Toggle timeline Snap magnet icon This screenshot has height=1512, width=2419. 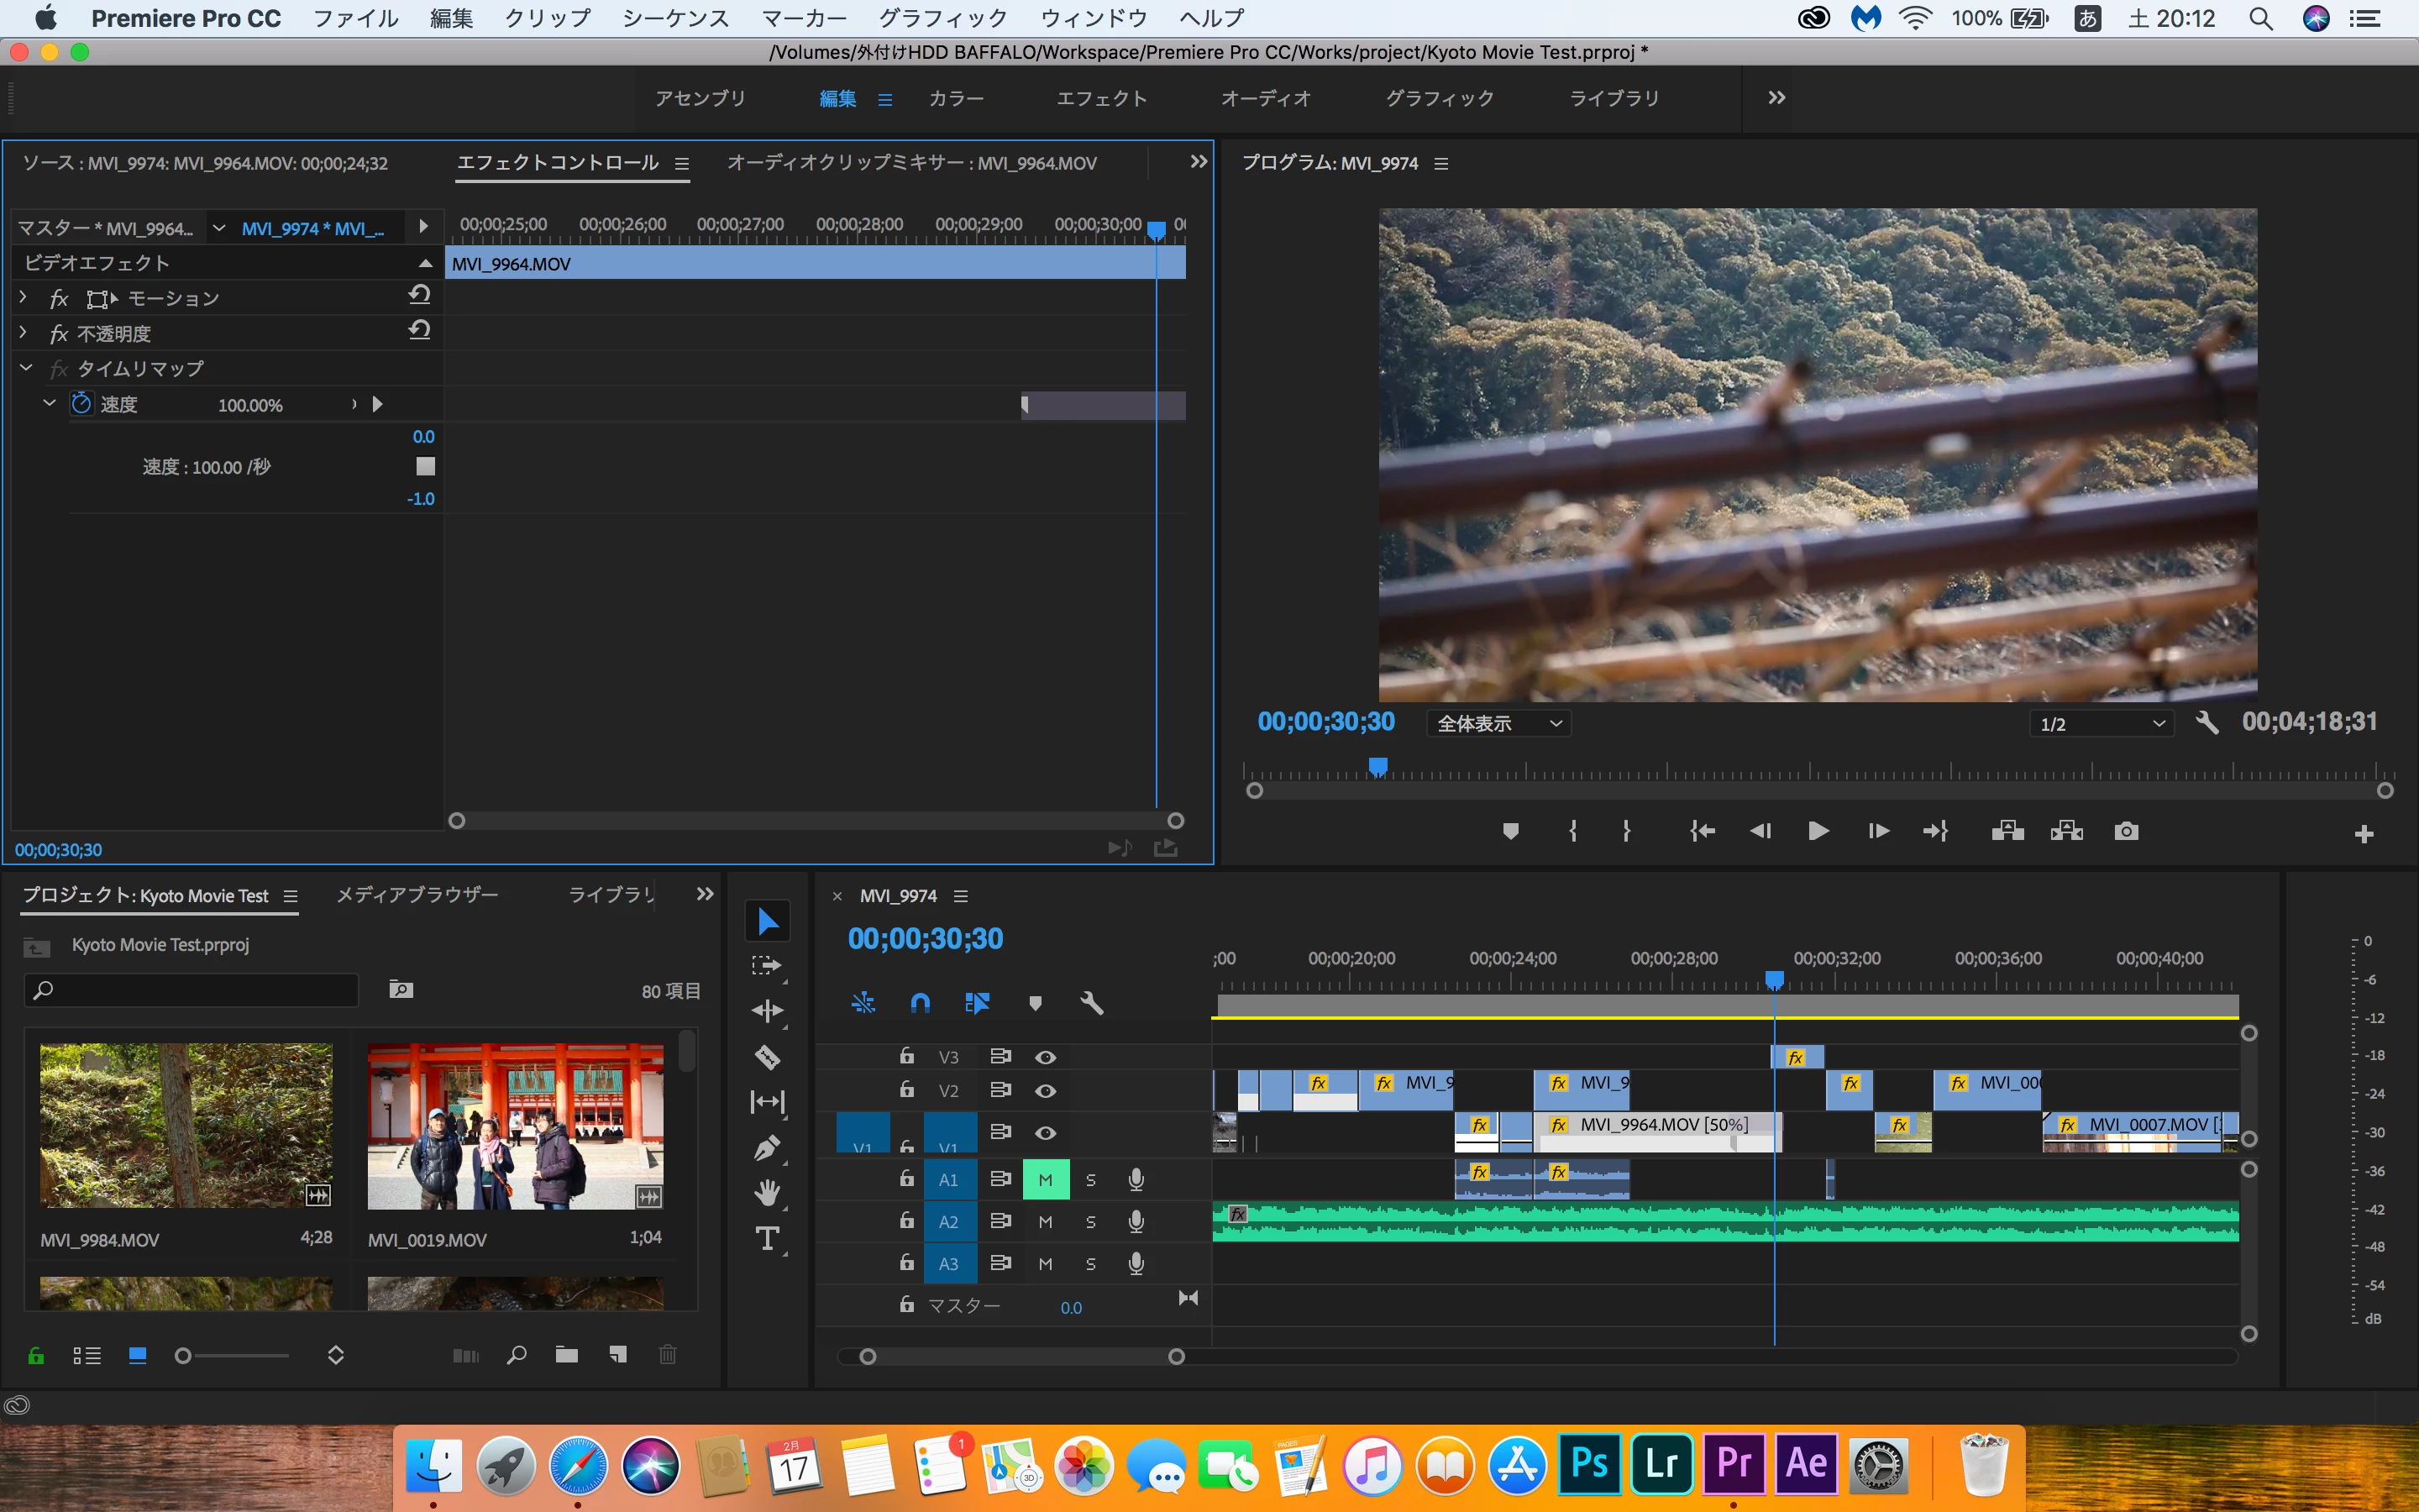point(920,1003)
